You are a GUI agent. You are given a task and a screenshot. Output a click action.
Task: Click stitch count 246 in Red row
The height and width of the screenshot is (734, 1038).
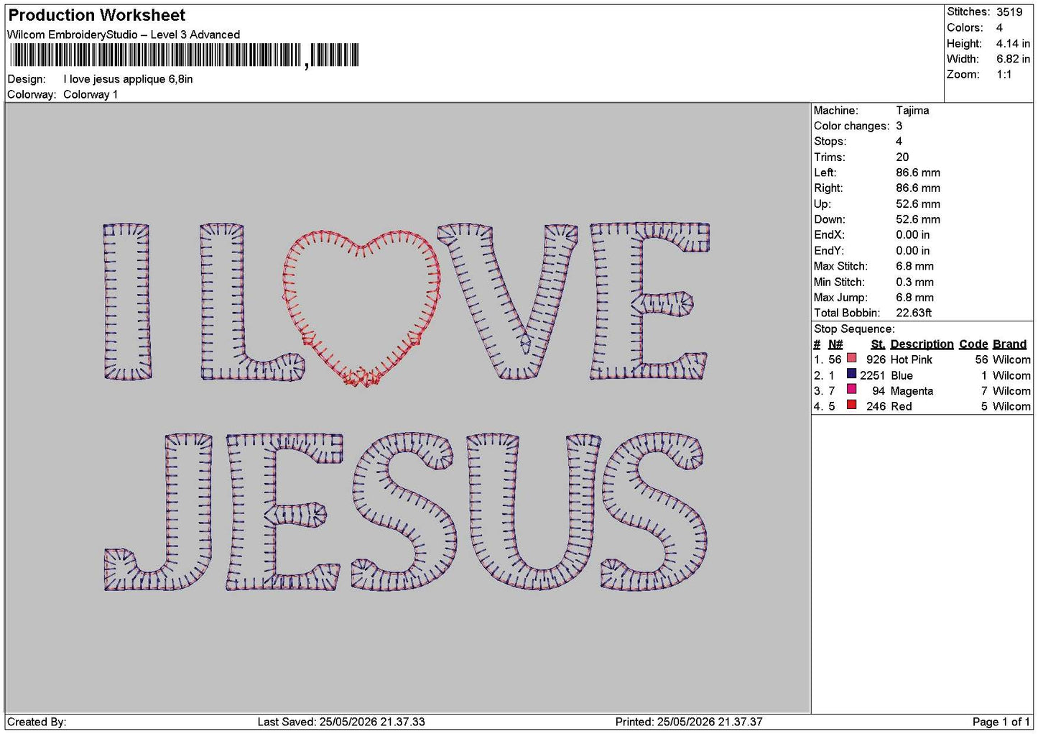876,406
